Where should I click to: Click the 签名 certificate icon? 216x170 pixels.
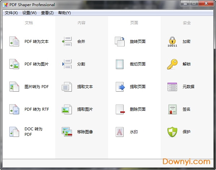coord(172,109)
